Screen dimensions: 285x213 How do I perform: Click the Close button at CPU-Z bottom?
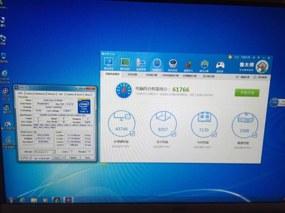(x=87, y=158)
